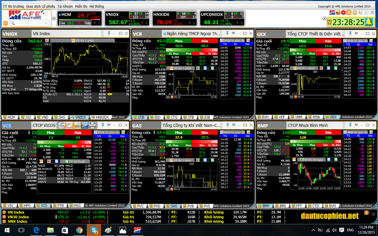Click yellow left arrow in VNIDX stats table
The height and width of the screenshot is (236, 378).
click(x=108, y=94)
